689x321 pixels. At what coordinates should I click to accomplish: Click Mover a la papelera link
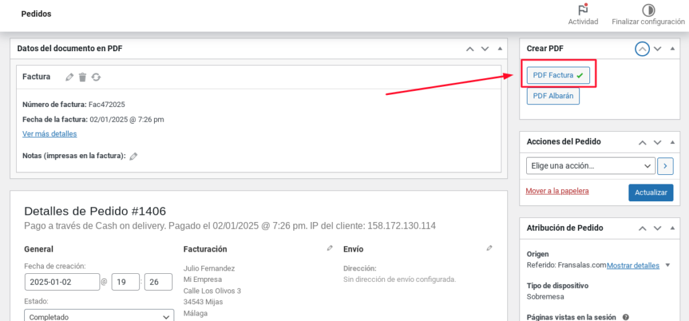557,191
